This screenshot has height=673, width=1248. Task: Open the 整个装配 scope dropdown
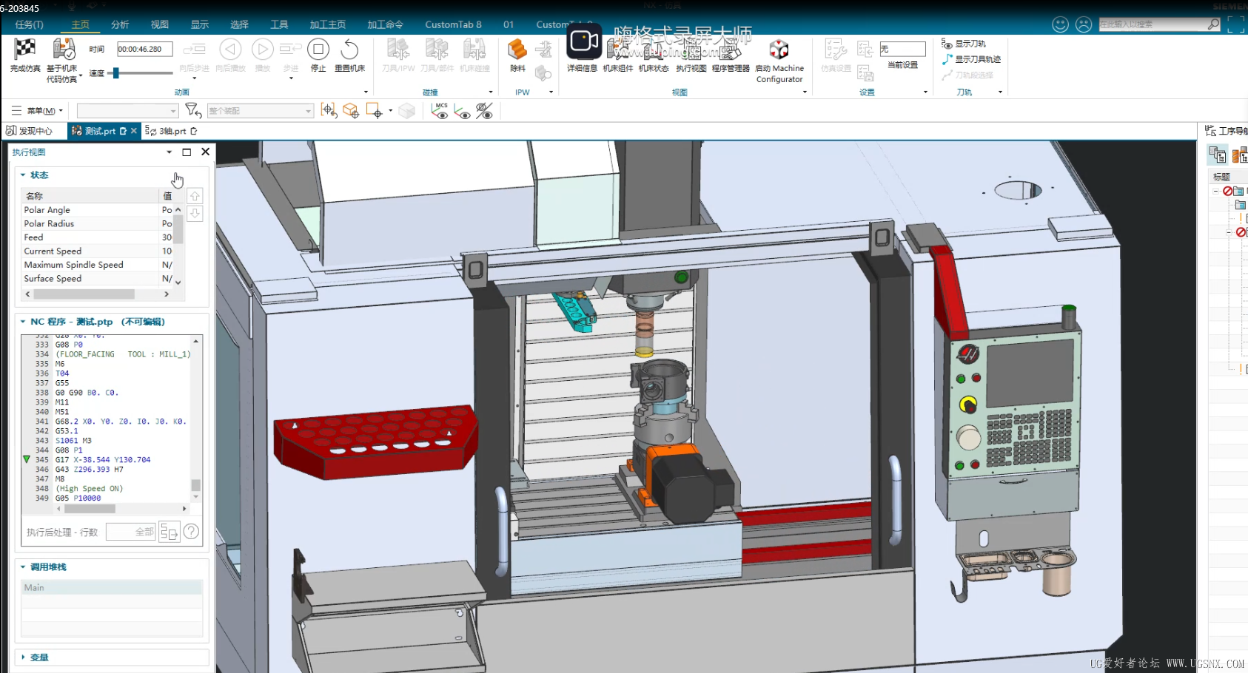pyautogui.click(x=261, y=111)
